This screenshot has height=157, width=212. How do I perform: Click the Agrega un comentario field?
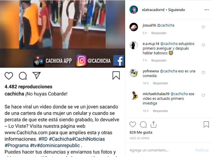[x=161, y=150]
